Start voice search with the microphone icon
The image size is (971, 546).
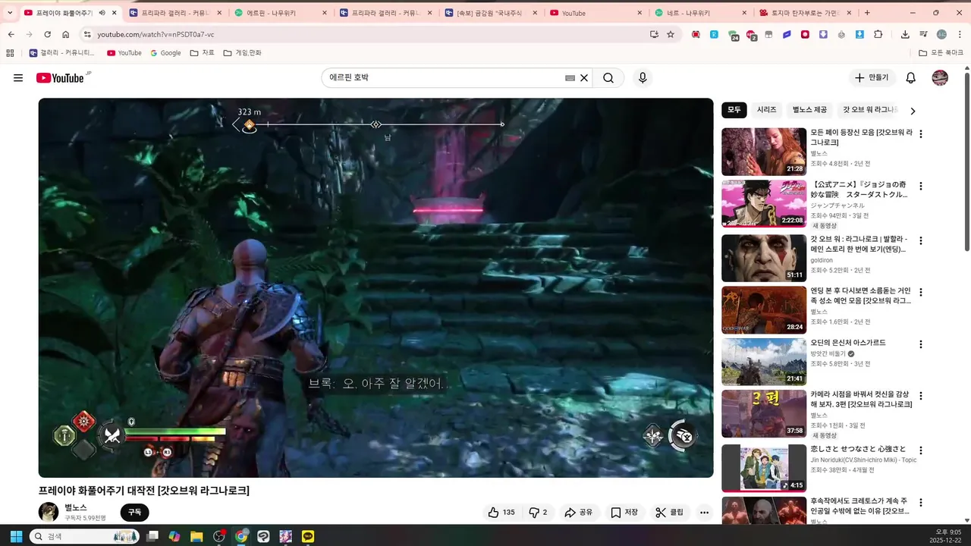(x=643, y=78)
